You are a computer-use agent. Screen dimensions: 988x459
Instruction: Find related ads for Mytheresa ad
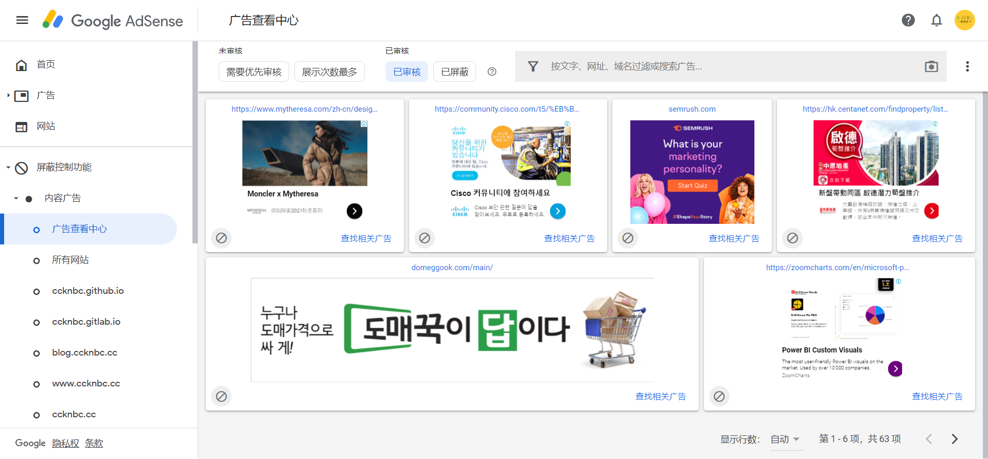(x=366, y=238)
